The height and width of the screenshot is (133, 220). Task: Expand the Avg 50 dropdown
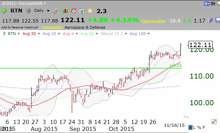click(97, 34)
